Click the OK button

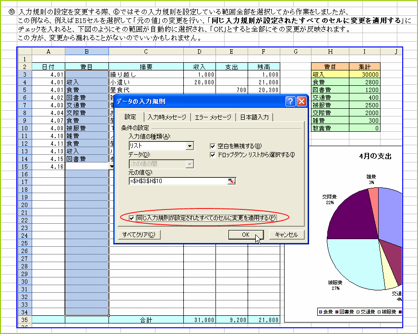click(x=246, y=235)
